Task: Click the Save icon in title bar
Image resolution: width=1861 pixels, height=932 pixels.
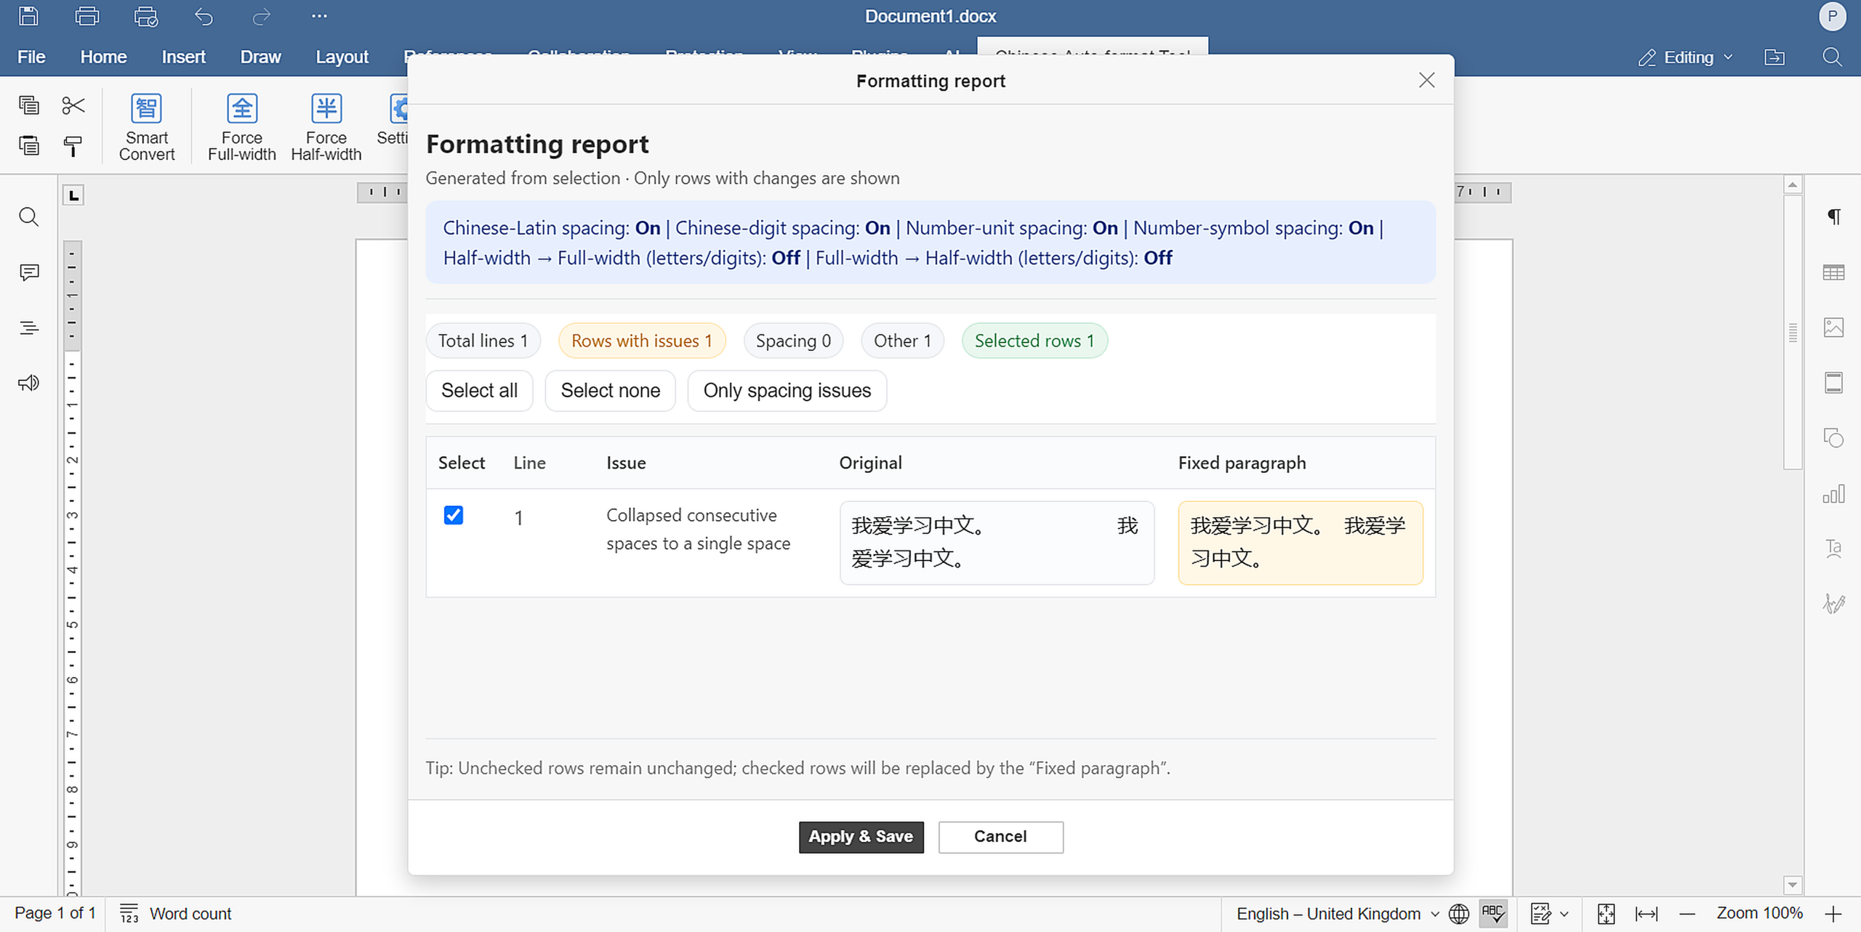Action: click(x=28, y=16)
